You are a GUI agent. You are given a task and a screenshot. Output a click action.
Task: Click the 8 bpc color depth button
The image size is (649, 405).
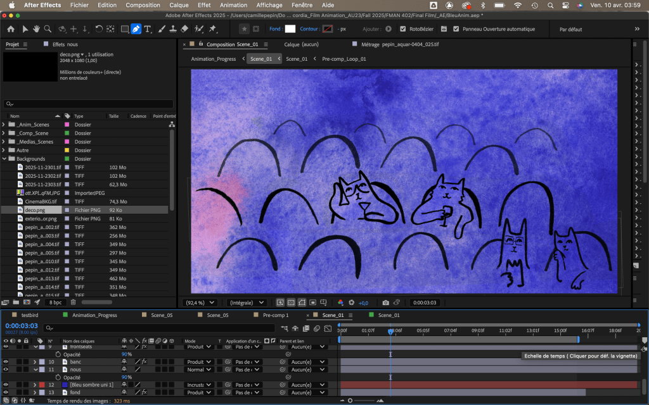[x=56, y=302]
